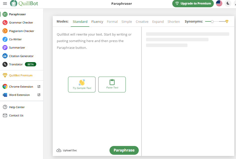Click the Synonyms slider handle

pos(212,22)
